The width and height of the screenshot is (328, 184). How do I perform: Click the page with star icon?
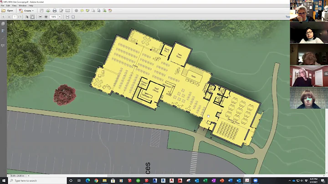[110, 10]
